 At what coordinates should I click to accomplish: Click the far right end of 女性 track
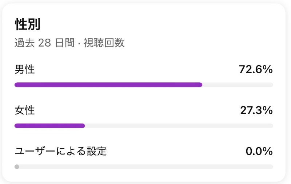[271, 126]
